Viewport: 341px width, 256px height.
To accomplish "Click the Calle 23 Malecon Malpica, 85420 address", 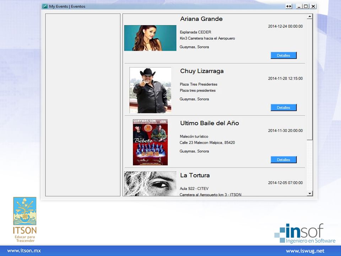I will point(207,143).
